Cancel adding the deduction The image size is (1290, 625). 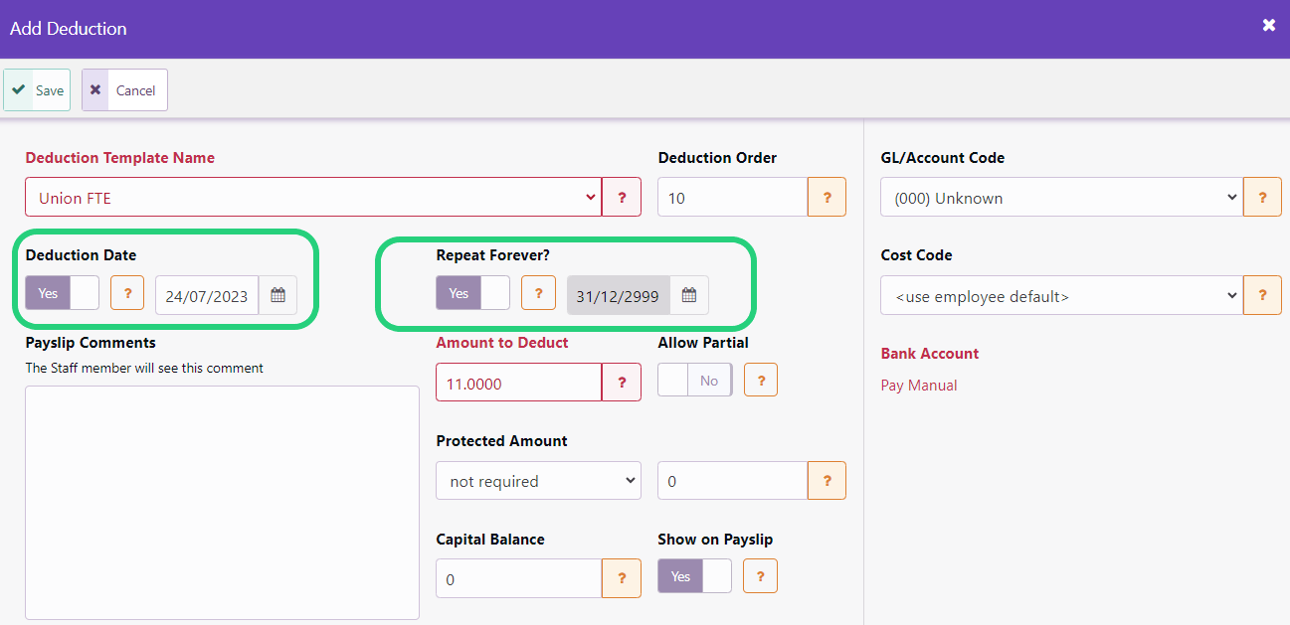(x=124, y=89)
